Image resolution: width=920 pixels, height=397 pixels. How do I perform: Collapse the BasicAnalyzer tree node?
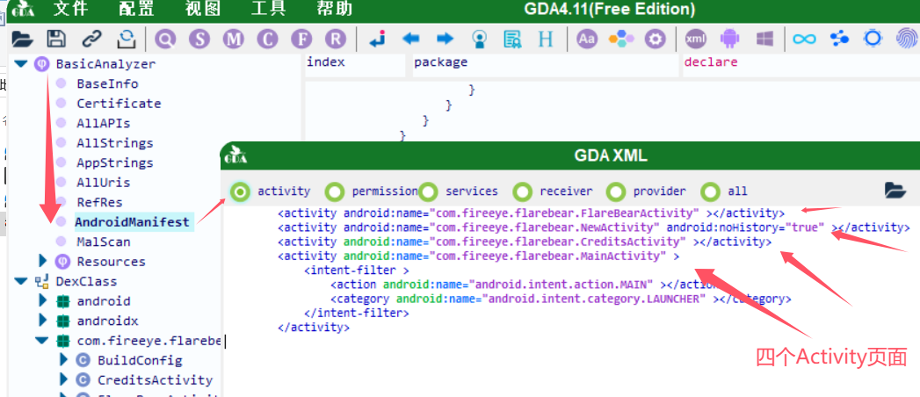[x=21, y=64]
